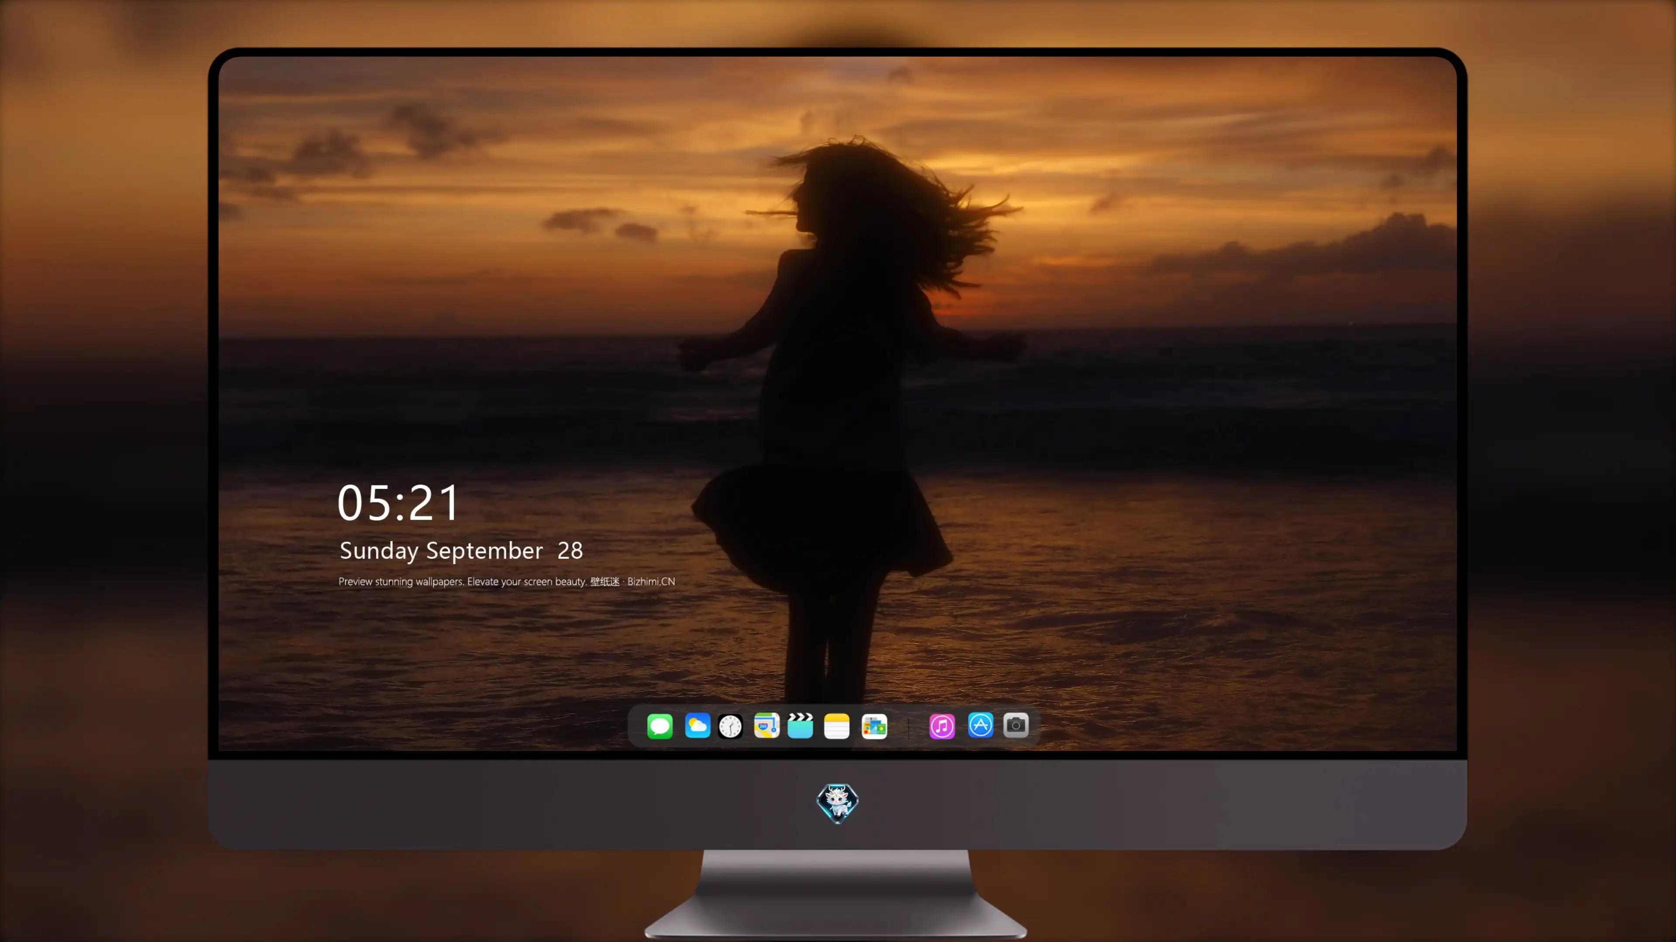Open the App Store icon
This screenshot has width=1676, height=942.
pos(980,726)
